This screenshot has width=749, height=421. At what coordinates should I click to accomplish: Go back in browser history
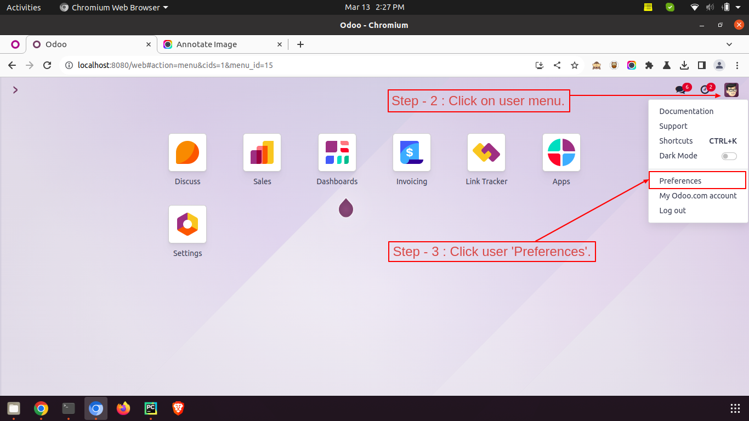tap(12, 65)
